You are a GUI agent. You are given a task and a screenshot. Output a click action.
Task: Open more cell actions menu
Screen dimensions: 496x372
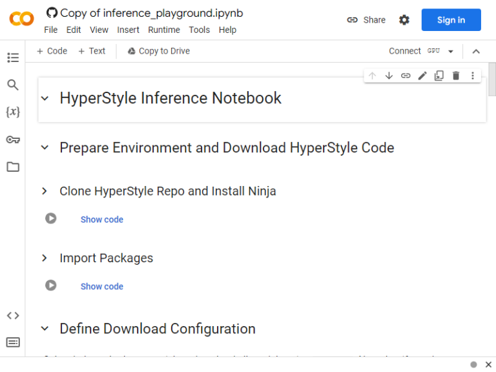click(473, 76)
